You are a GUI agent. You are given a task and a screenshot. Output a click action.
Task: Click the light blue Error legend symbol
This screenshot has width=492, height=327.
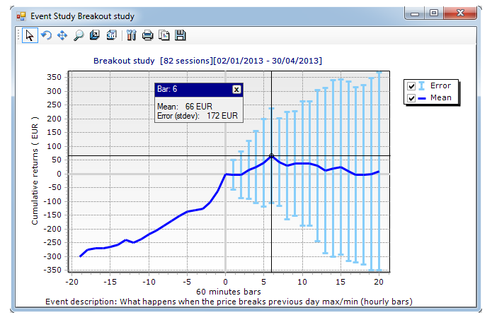coord(423,86)
